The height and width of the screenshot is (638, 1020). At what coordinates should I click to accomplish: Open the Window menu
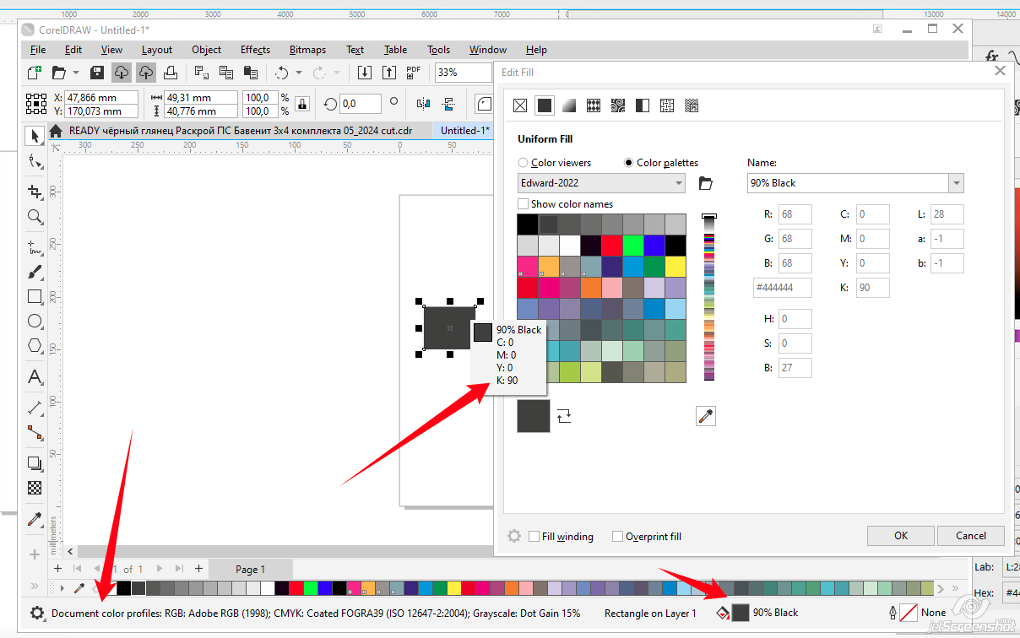[x=488, y=50]
